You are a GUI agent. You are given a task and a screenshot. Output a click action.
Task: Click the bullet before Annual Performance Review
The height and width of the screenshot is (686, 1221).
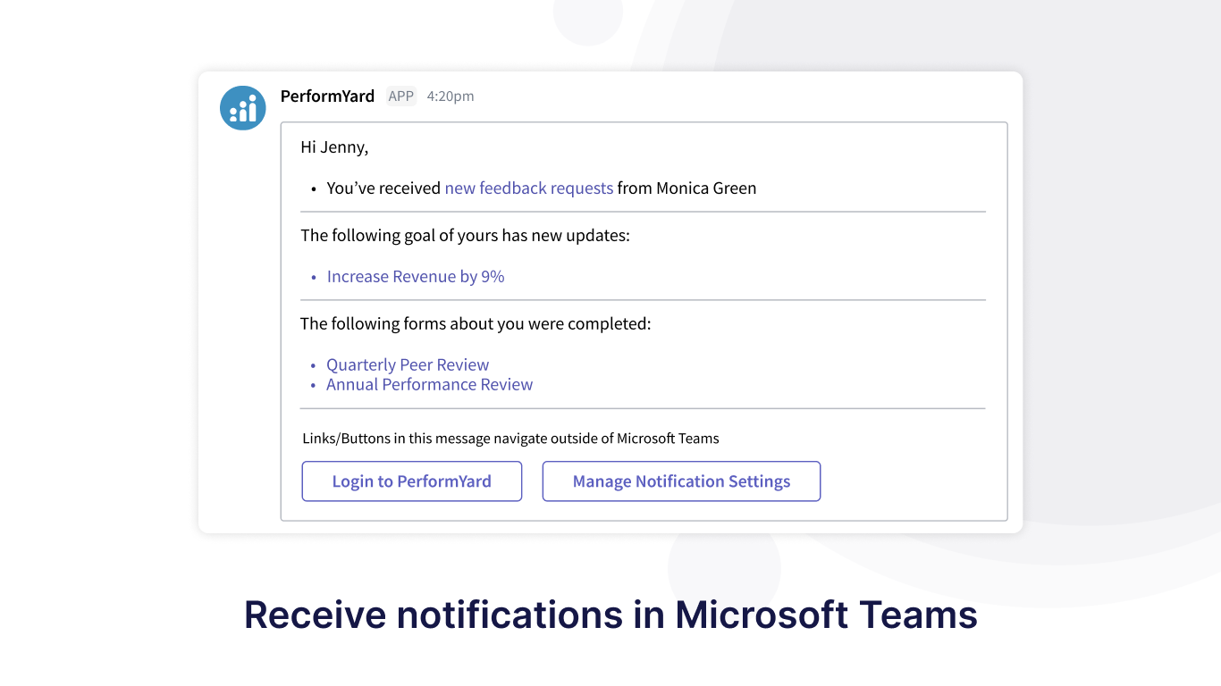tap(314, 386)
